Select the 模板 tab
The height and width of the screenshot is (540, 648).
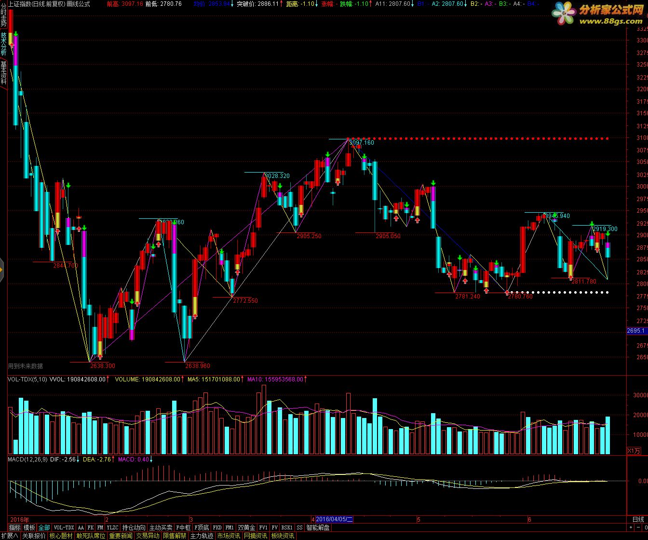pyautogui.click(x=29, y=528)
